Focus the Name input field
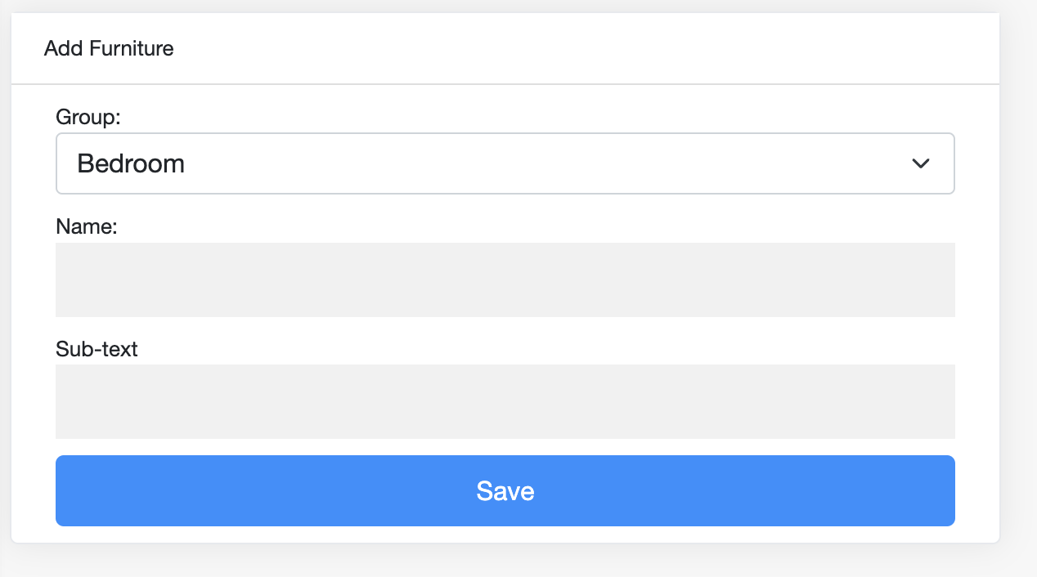 [x=505, y=280]
